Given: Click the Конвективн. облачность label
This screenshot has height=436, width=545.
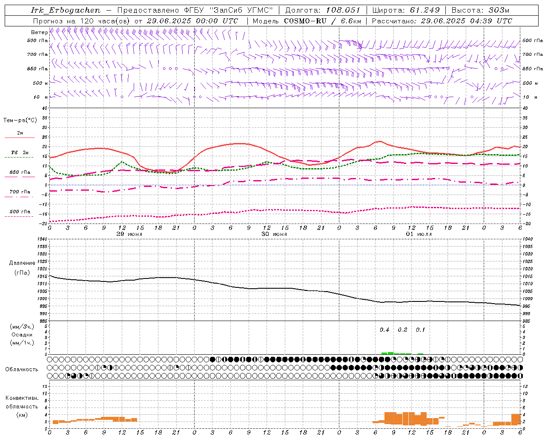Looking at the screenshot, I should tap(22, 402).
